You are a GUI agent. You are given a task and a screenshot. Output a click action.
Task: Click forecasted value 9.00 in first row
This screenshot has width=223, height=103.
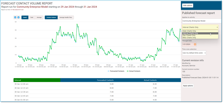point(111,84)
